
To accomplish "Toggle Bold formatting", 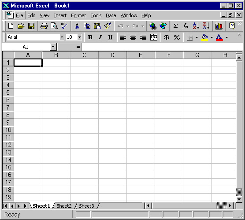I will [90, 37].
